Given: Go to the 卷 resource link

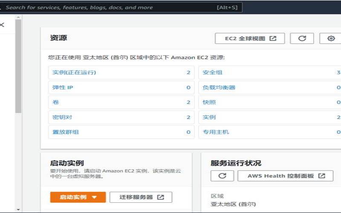Looking at the screenshot, I should pyautogui.click(x=55, y=102).
